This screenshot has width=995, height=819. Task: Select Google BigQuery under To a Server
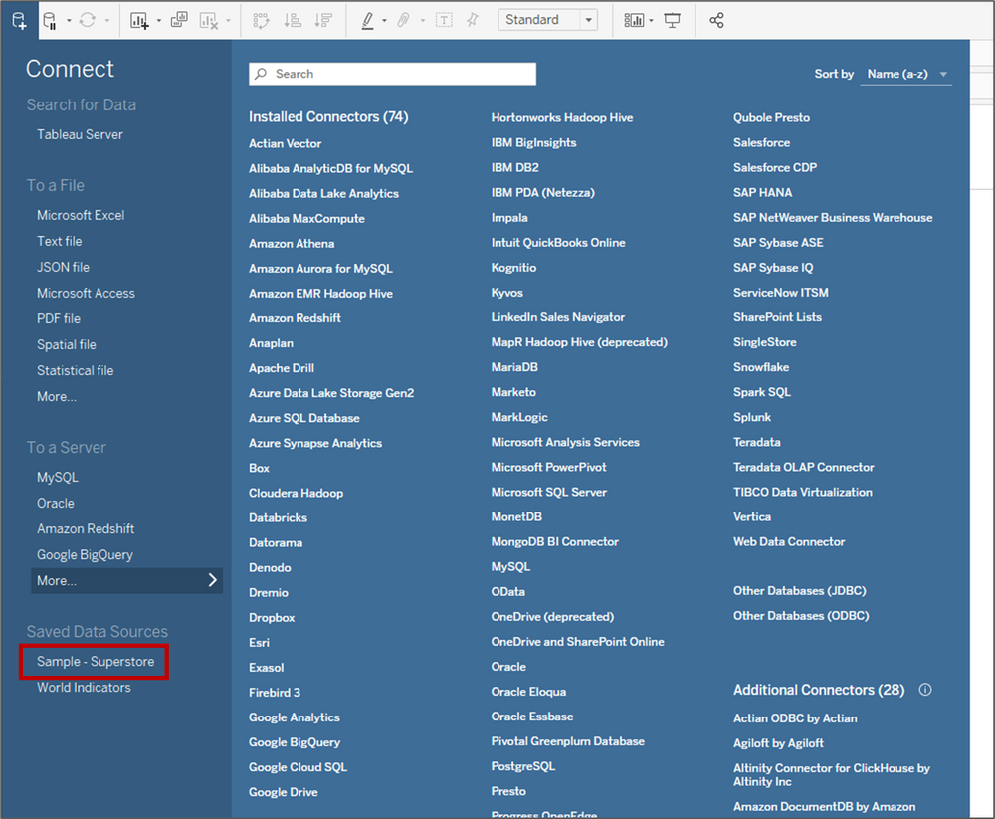[x=85, y=555]
